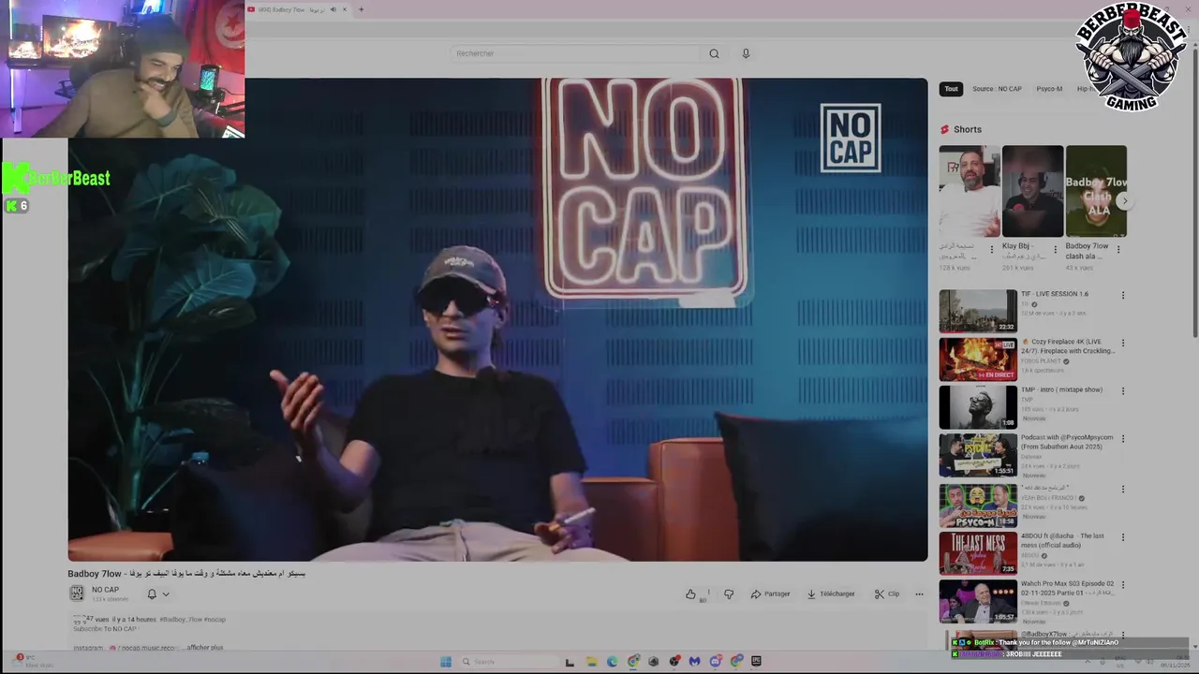Click the search magnifier icon

tap(714, 53)
